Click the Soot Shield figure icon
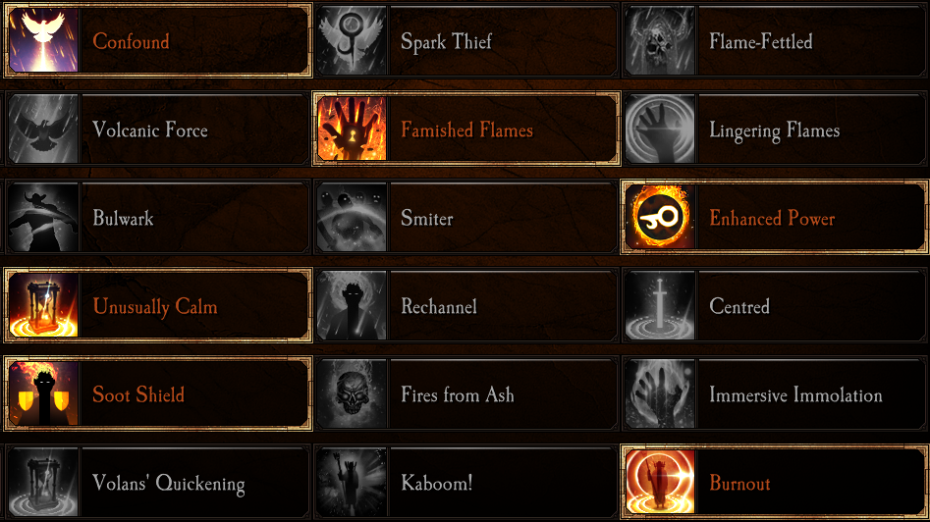 click(43, 393)
